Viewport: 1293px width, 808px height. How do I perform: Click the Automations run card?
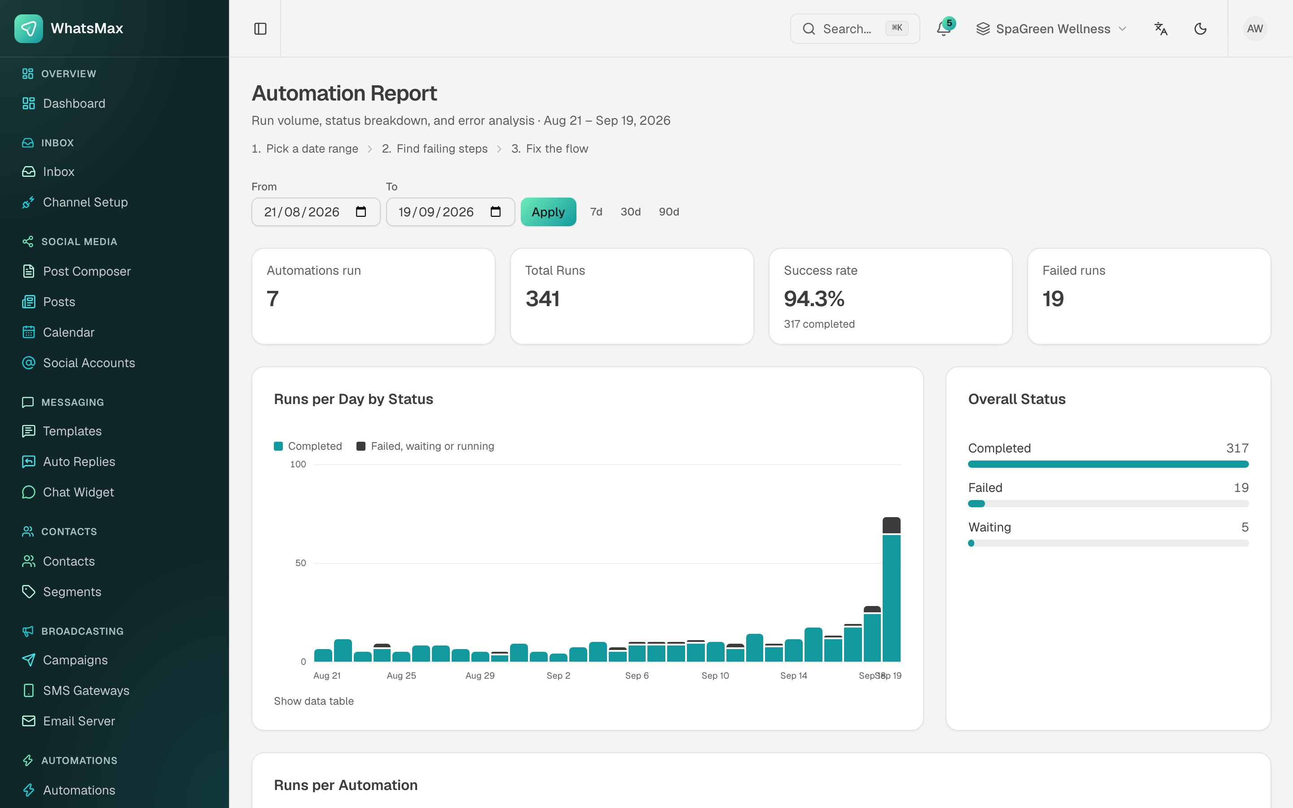(373, 296)
